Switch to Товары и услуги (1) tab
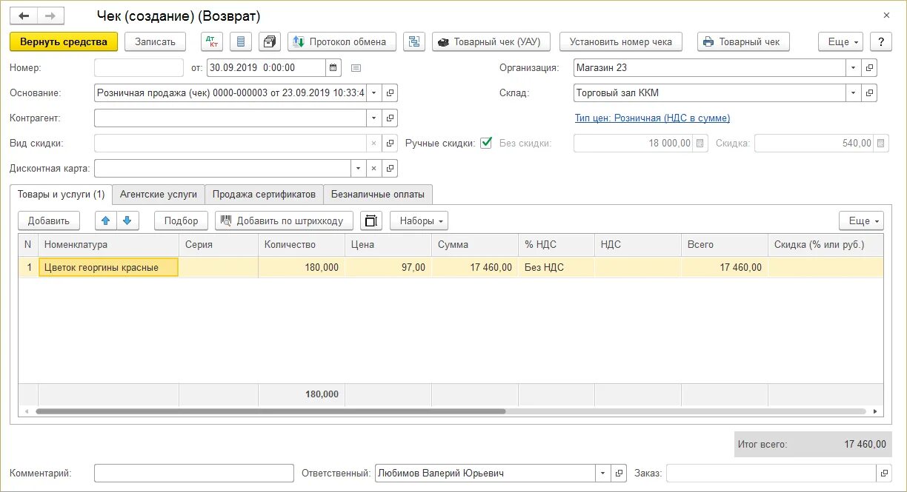Image resolution: width=907 pixels, height=492 pixels. pos(61,195)
